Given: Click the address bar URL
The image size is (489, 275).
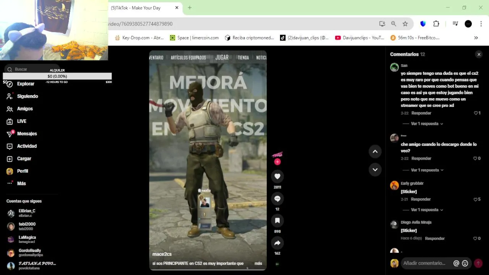Looking at the screenshot, I should [141, 24].
